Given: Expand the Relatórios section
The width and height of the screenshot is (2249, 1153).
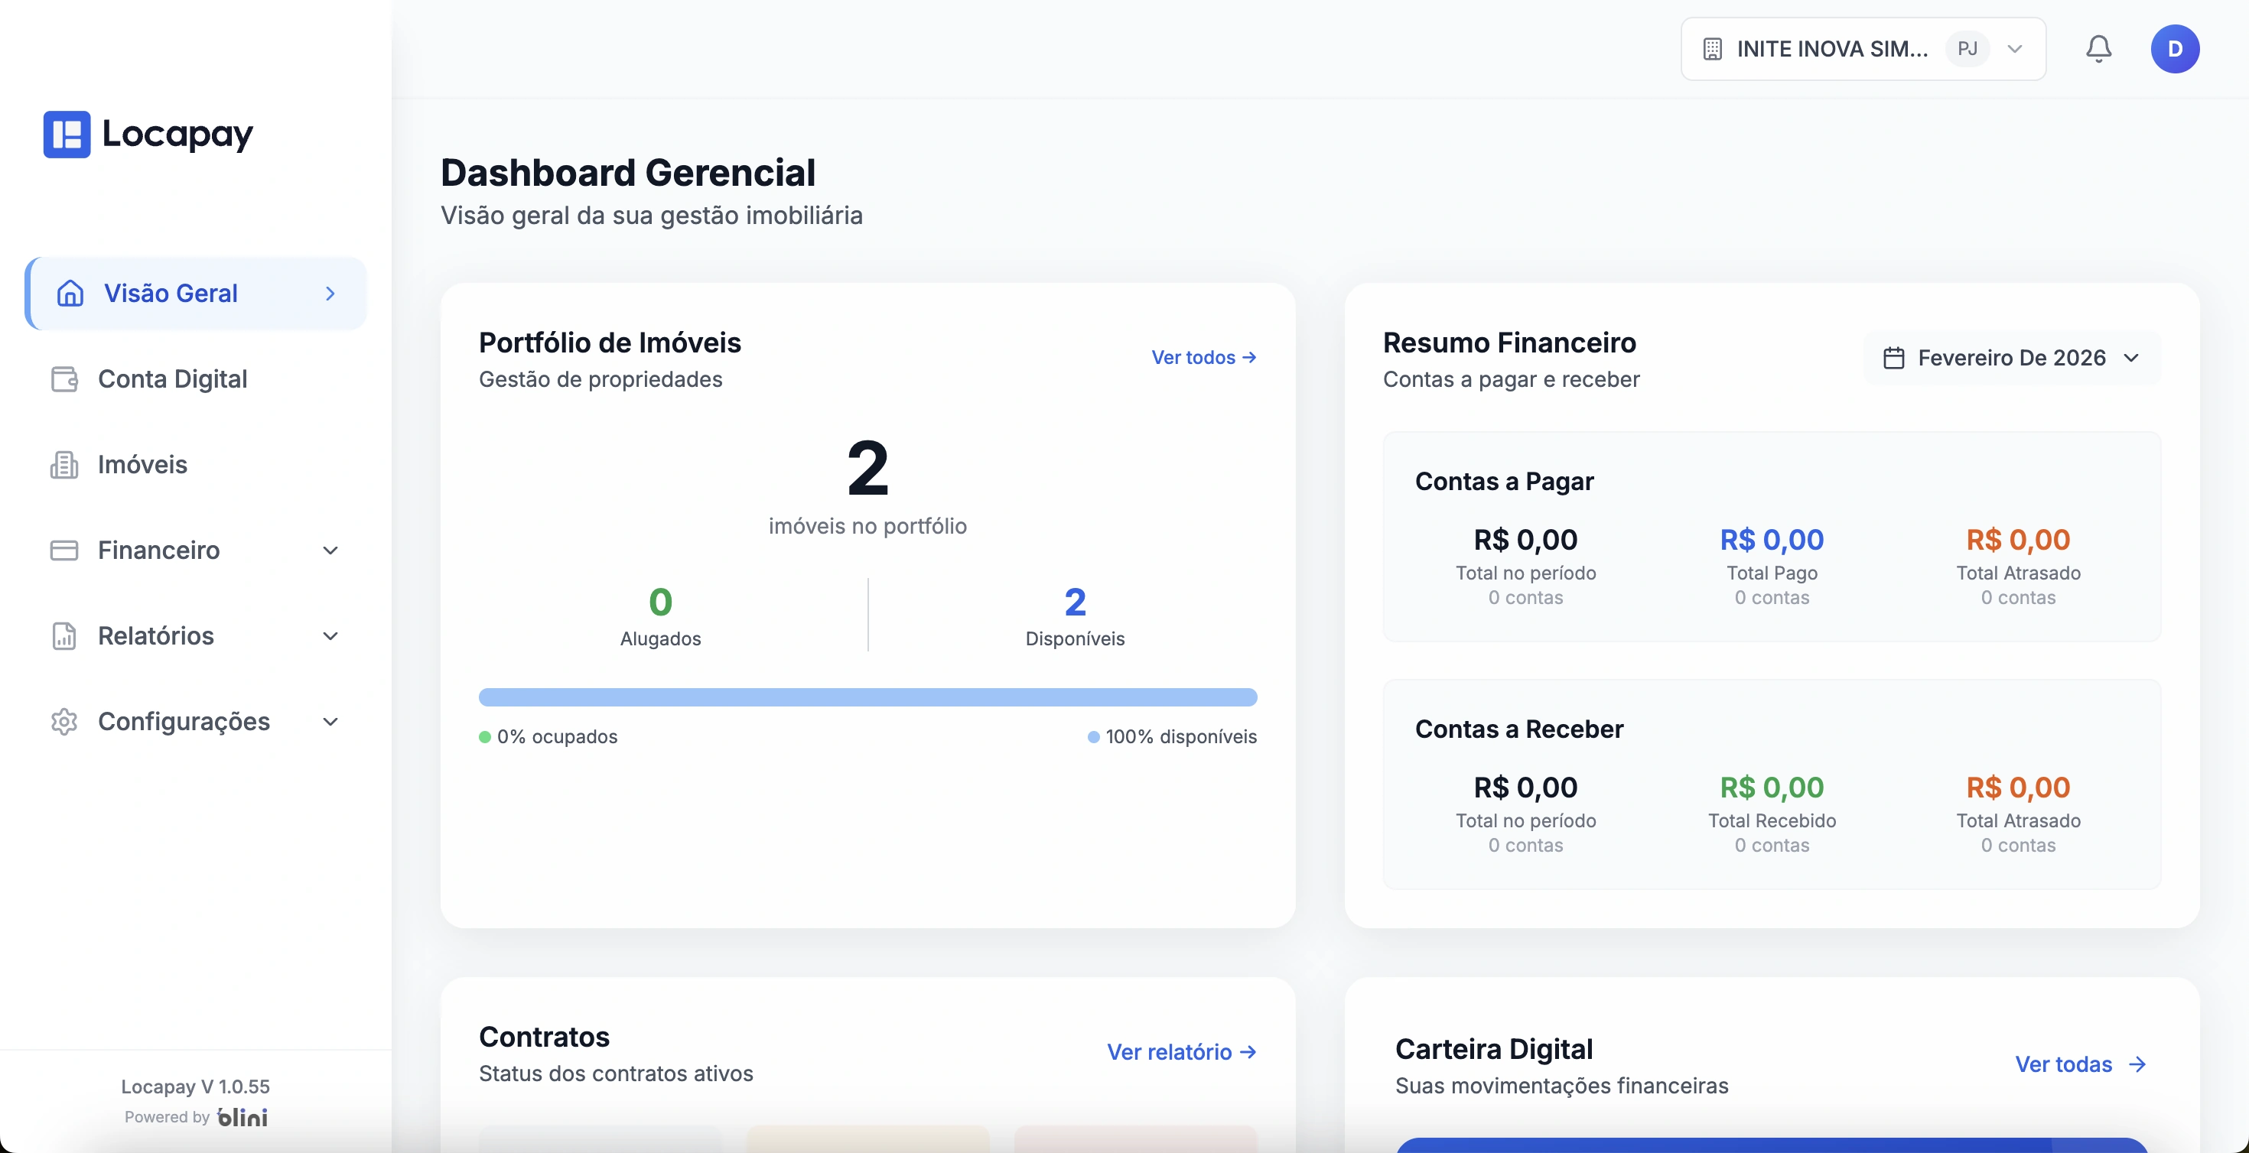Looking at the screenshot, I should (330, 635).
